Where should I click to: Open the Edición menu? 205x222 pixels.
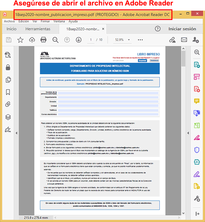click(24, 21)
